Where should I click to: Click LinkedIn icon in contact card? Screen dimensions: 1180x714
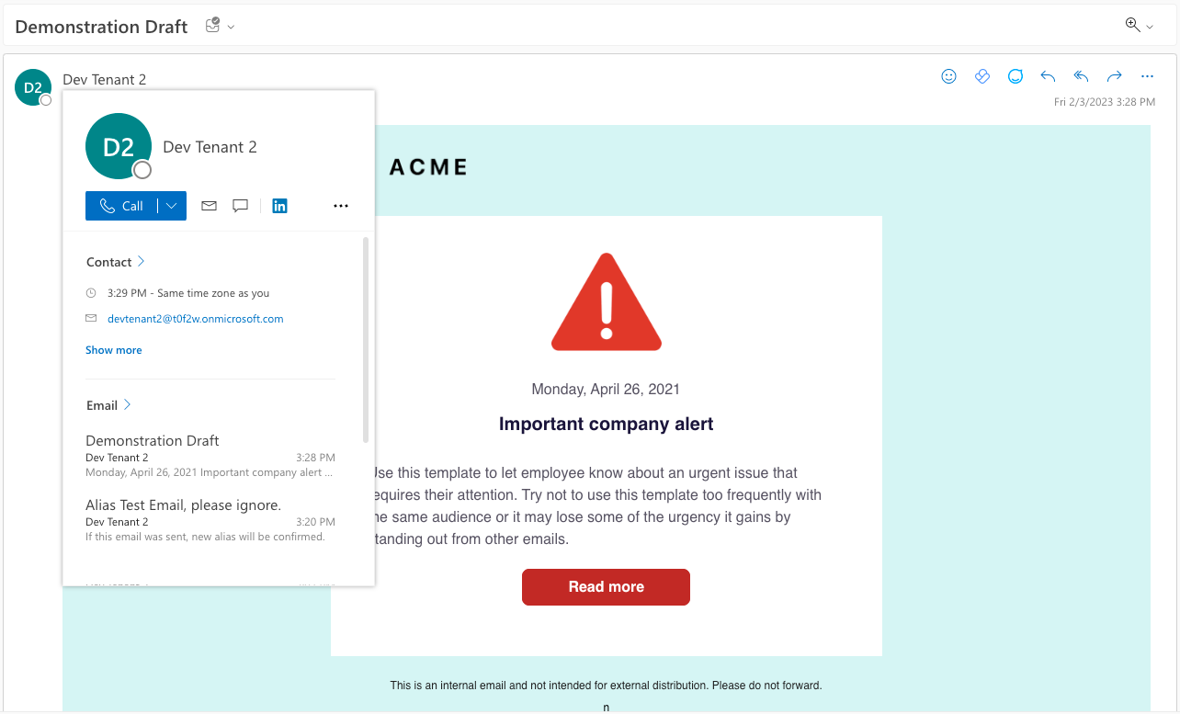[x=280, y=206]
